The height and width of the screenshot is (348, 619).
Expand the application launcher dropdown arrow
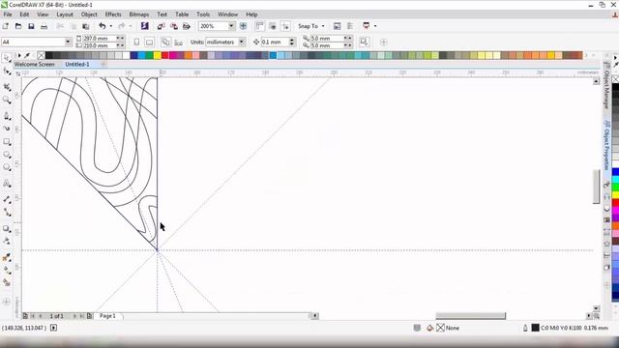[375, 26]
